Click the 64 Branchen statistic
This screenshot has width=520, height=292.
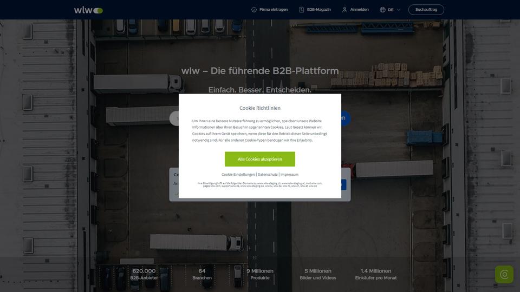pyautogui.click(x=202, y=274)
